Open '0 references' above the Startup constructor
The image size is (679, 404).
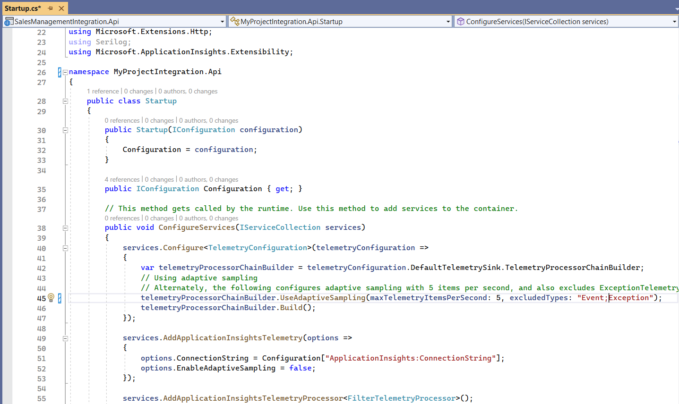point(122,120)
